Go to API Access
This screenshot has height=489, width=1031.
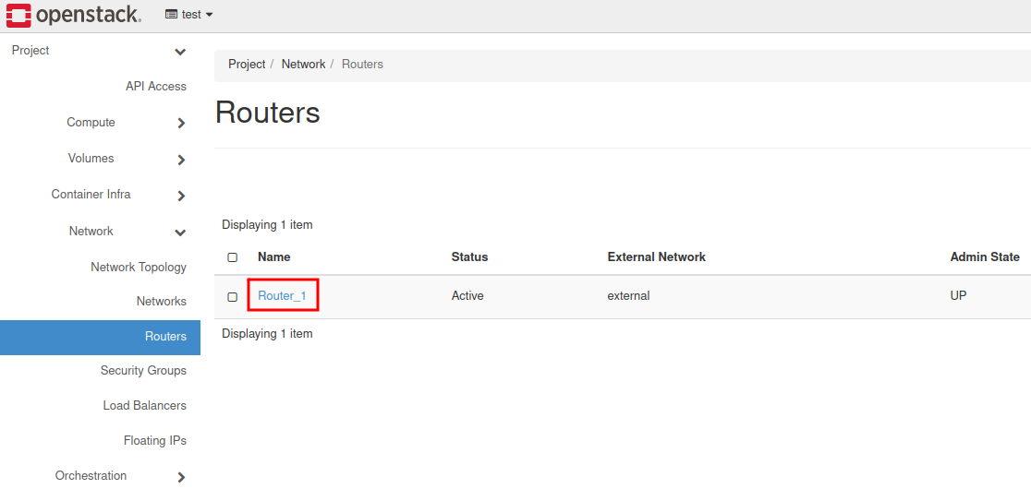point(155,87)
